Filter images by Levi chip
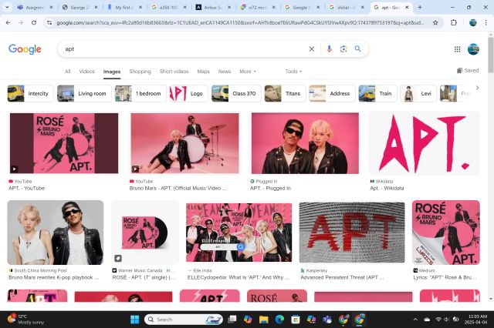This screenshot has width=494, height=328. 418,94
